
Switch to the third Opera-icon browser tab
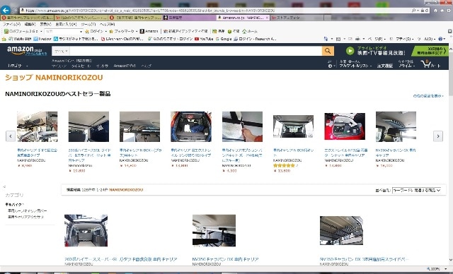pos(135,18)
